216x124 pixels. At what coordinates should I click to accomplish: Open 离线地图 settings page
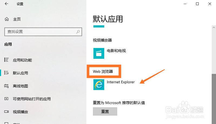pyautogui.click(x=21, y=86)
